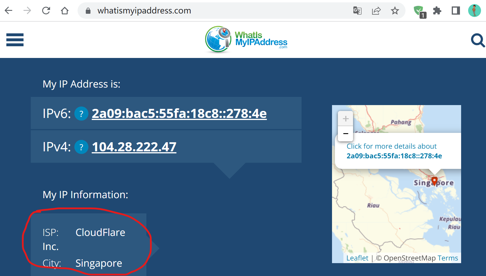Click the share page icon
486x276 pixels.
376,11
